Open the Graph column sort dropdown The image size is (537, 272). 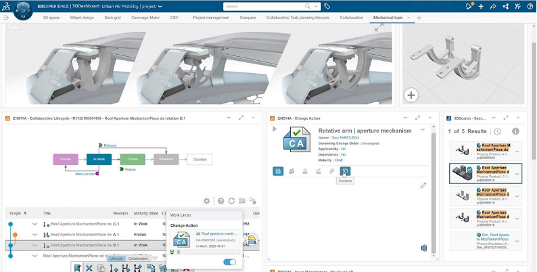pos(25,212)
